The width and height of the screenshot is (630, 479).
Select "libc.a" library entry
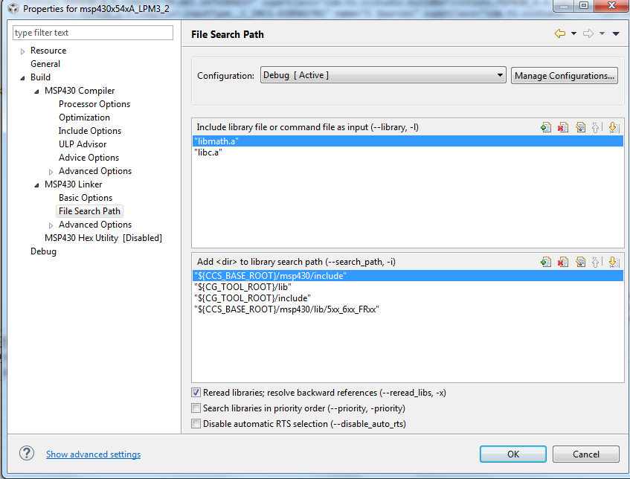tap(408, 152)
